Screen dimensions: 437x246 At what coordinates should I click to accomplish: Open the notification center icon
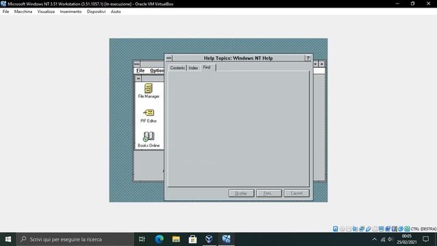[425, 239]
